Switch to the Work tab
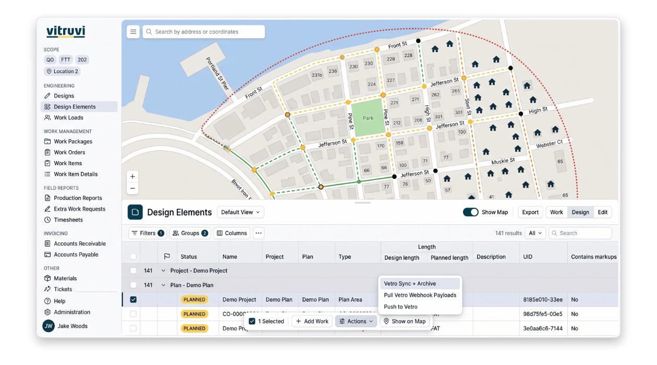The image size is (657, 365). (x=556, y=212)
